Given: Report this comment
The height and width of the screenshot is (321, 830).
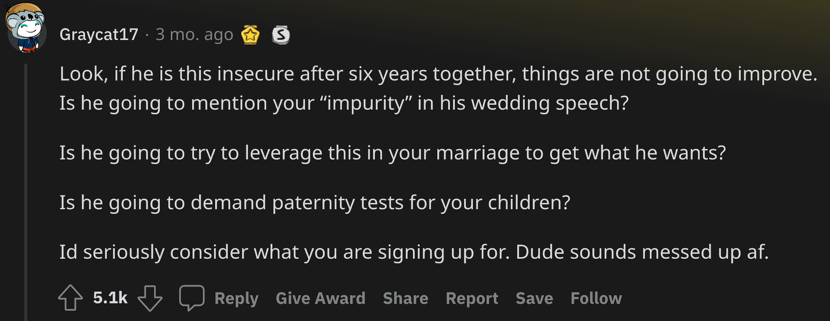Looking at the screenshot, I should (x=472, y=298).
